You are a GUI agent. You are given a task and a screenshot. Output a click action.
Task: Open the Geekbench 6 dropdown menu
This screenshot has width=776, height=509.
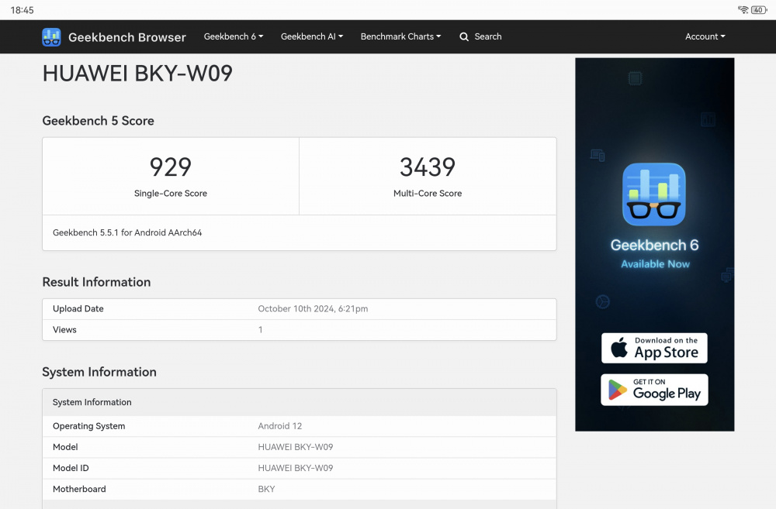234,36
